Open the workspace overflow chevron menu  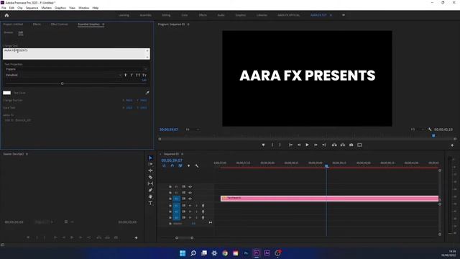point(344,15)
